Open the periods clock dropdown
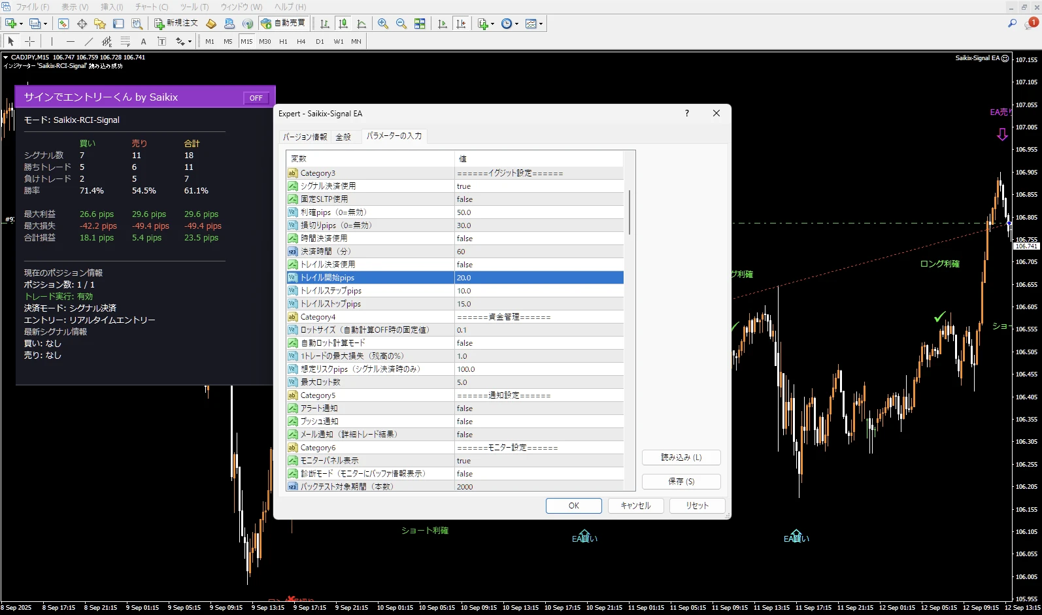This screenshot has height=615, width=1042. pyautogui.click(x=509, y=24)
